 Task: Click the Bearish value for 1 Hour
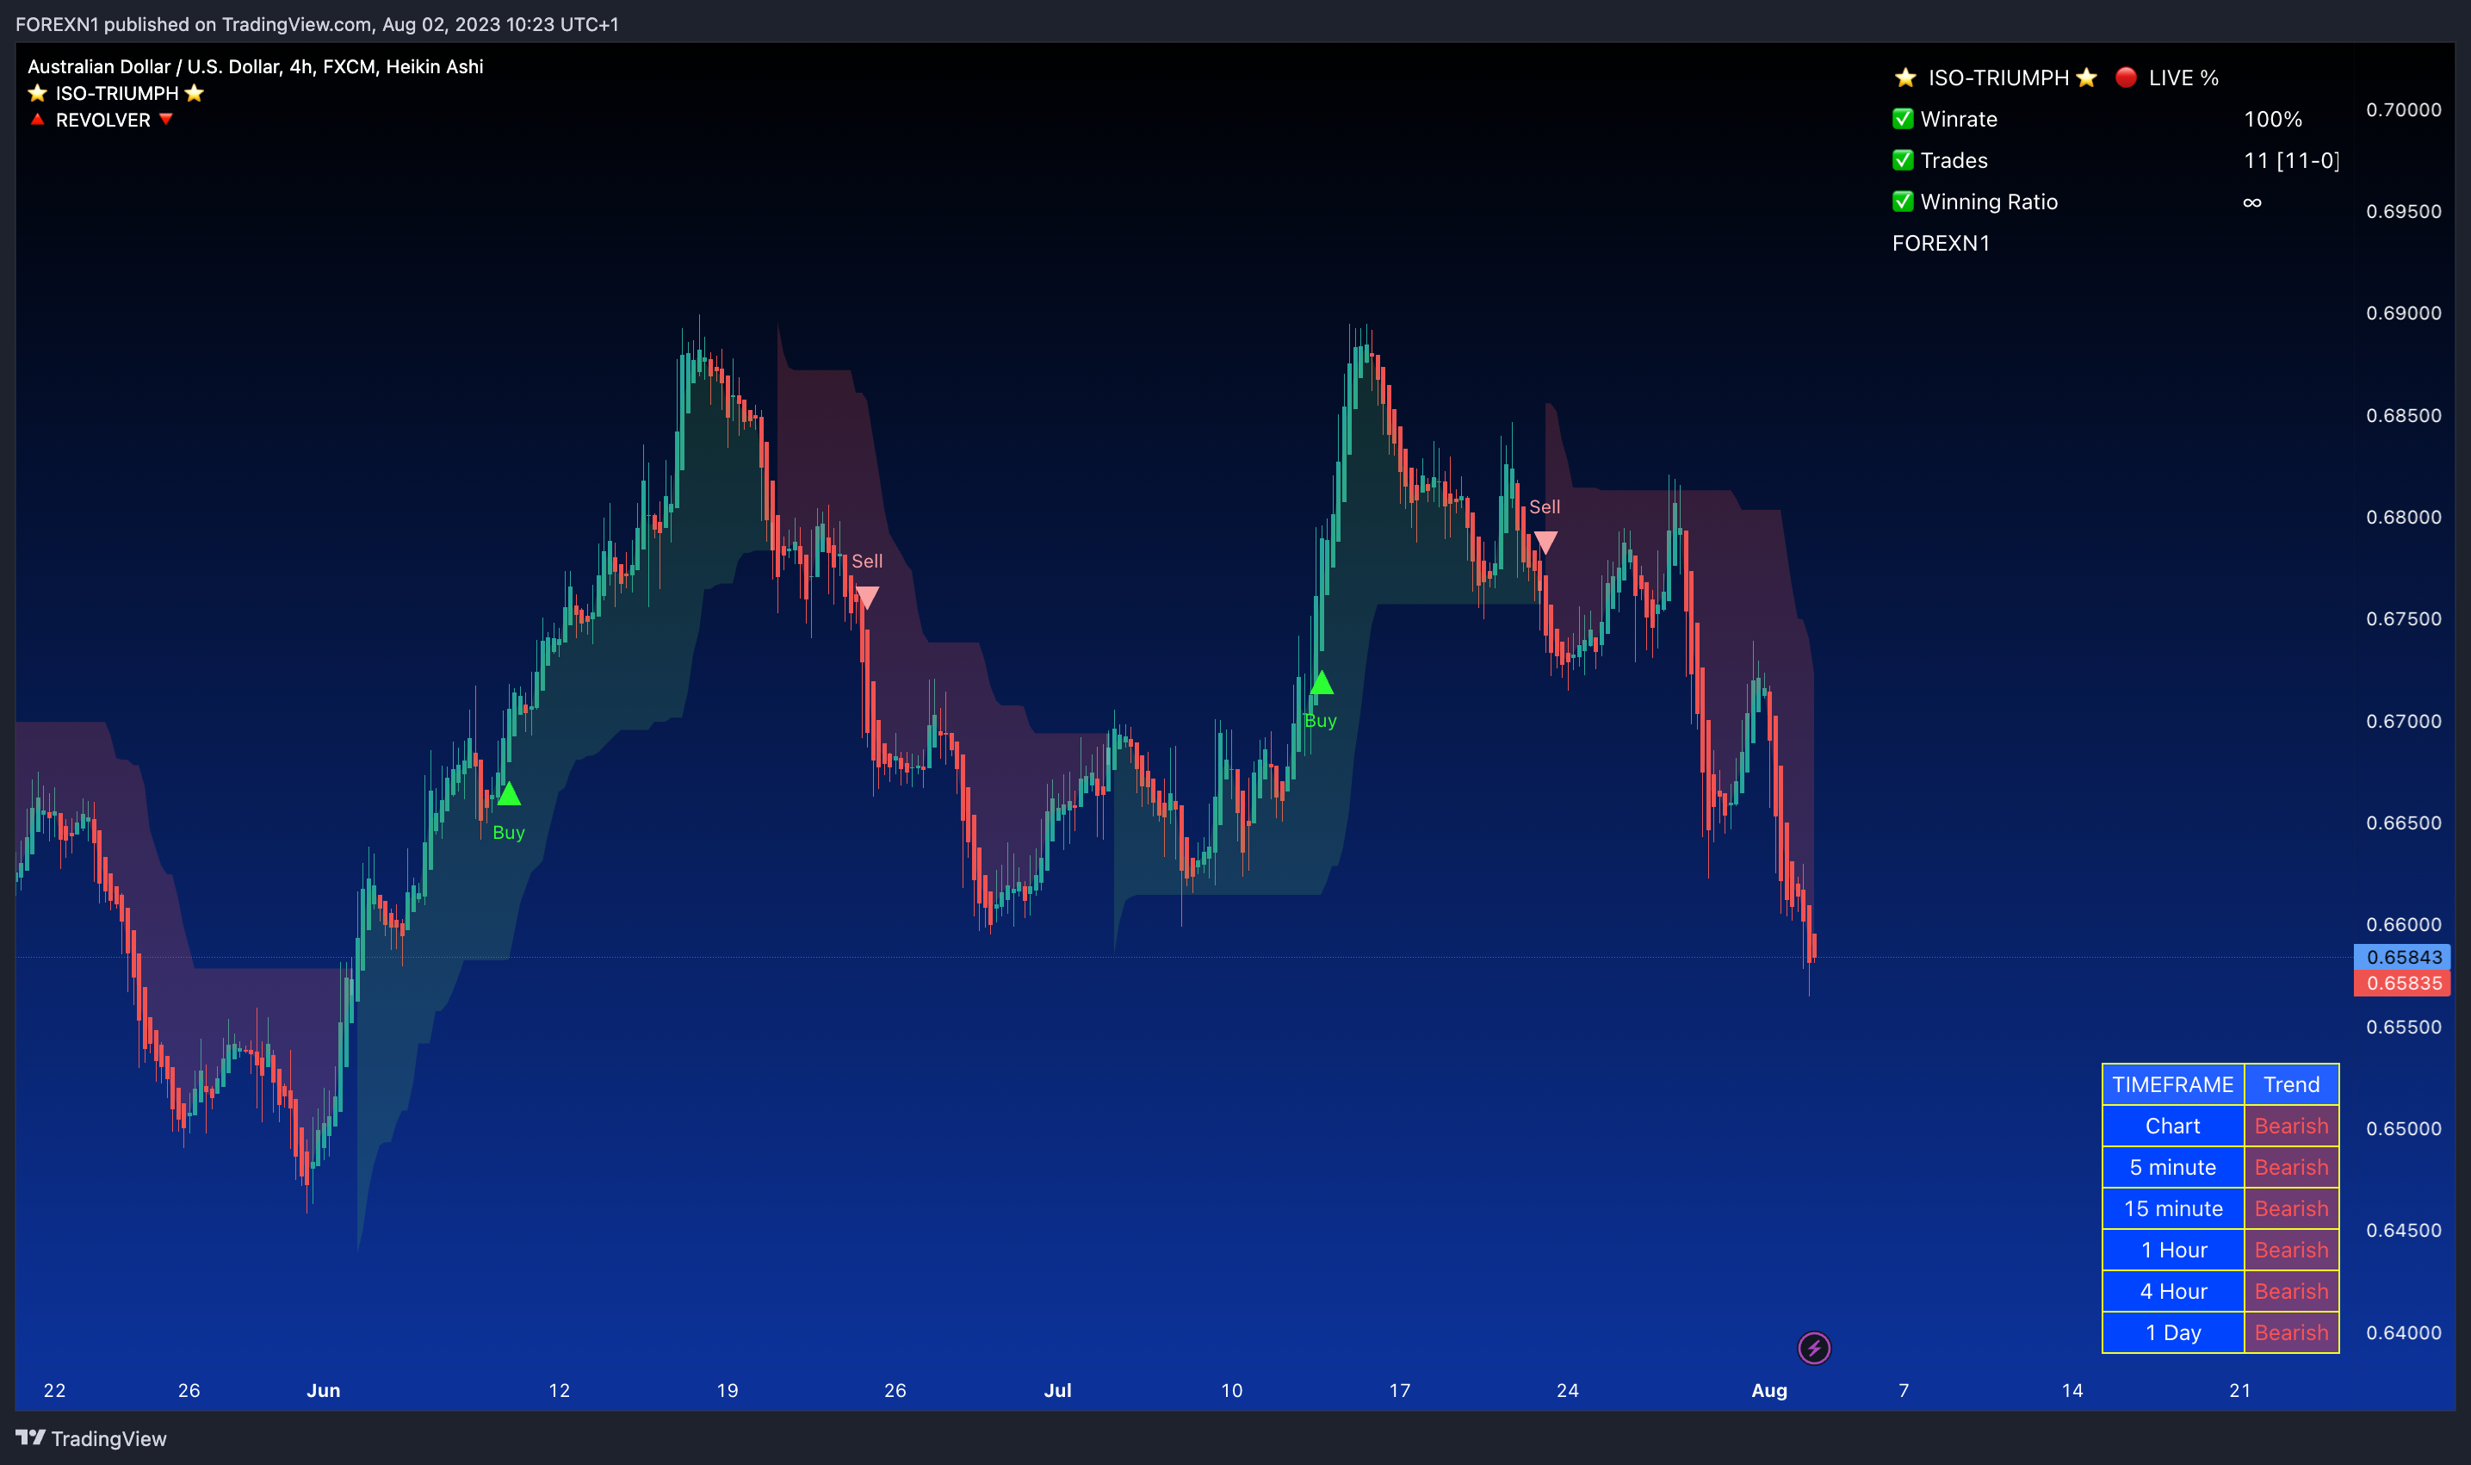pyautogui.click(x=2291, y=1250)
